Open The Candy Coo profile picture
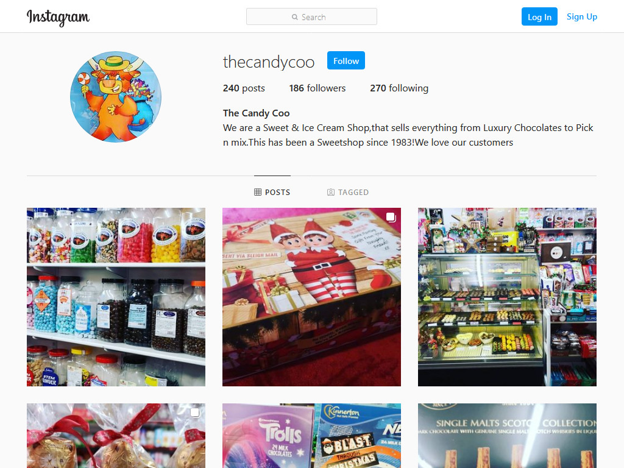This screenshot has width=624, height=468. (x=116, y=97)
